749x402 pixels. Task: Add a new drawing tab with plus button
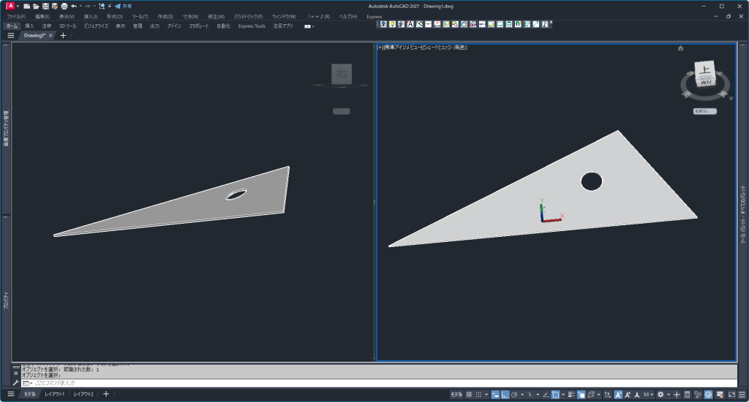pyautogui.click(x=63, y=35)
